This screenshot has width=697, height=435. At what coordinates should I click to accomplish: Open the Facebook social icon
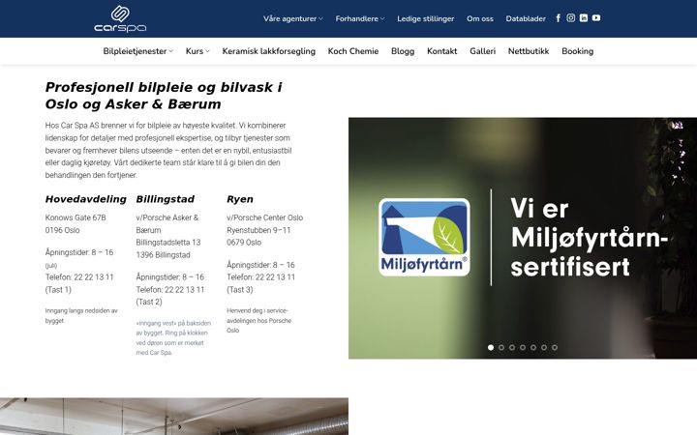tap(559, 18)
